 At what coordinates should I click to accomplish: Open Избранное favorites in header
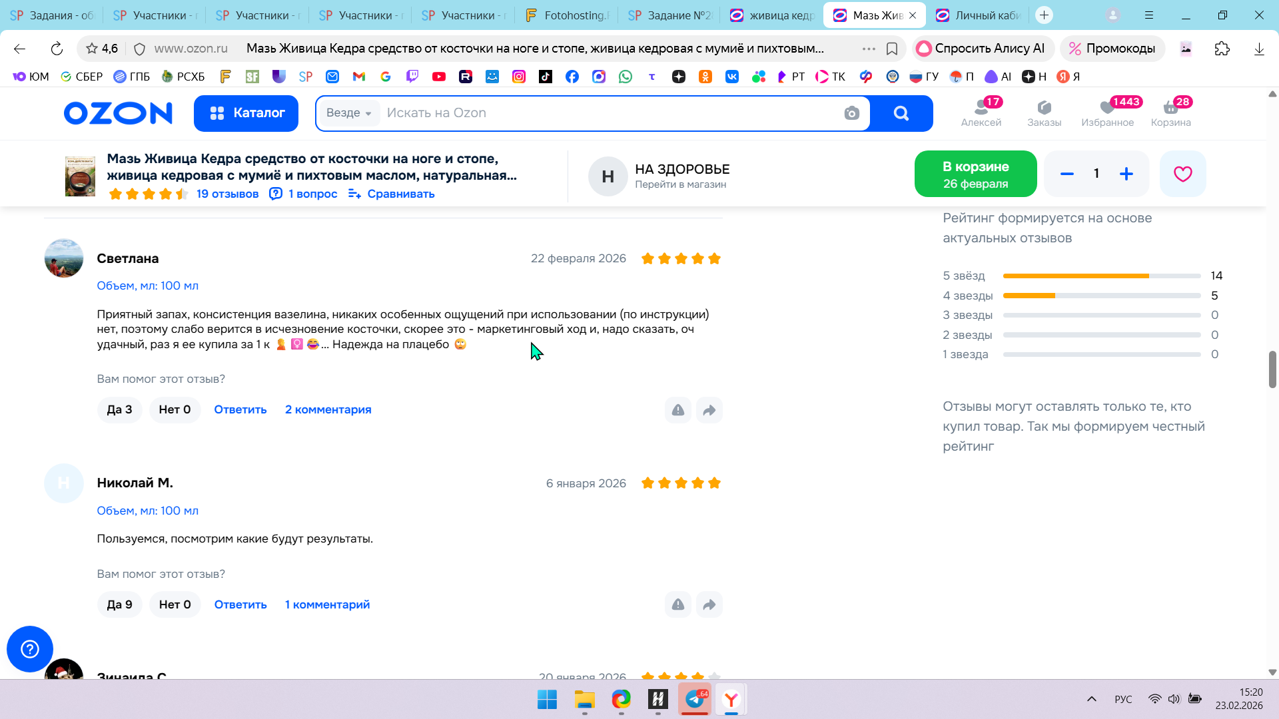[x=1107, y=113]
